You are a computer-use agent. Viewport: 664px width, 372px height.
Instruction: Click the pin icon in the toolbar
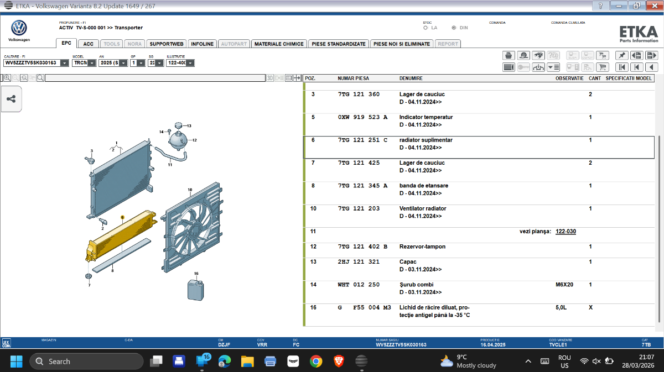(622, 55)
